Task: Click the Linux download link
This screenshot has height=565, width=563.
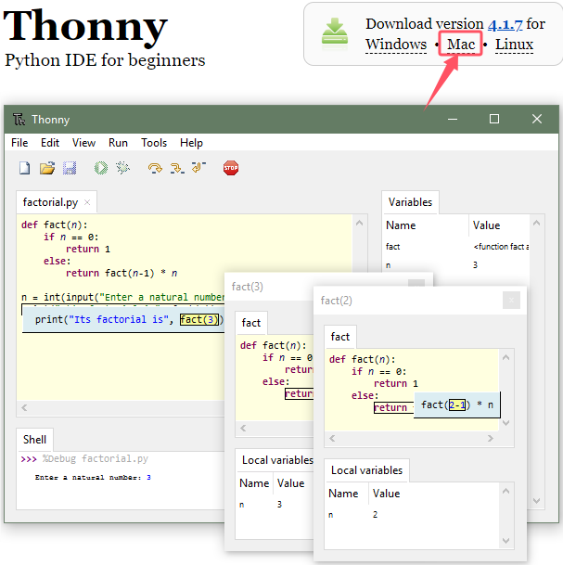Action: point(514,45)
